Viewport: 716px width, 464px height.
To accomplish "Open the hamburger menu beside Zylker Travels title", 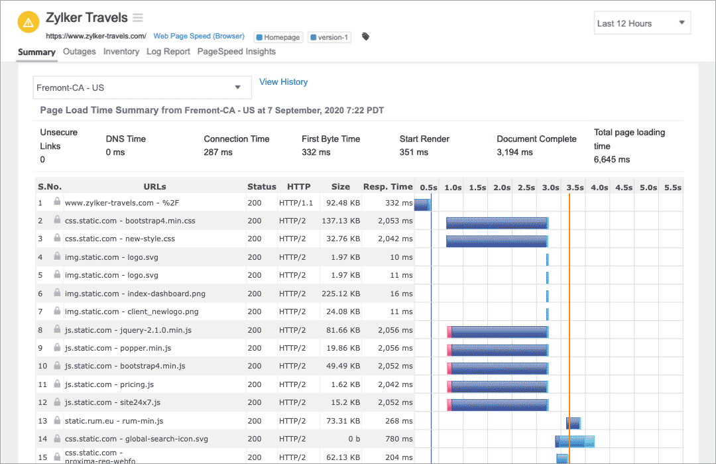I will click(137, 17).
